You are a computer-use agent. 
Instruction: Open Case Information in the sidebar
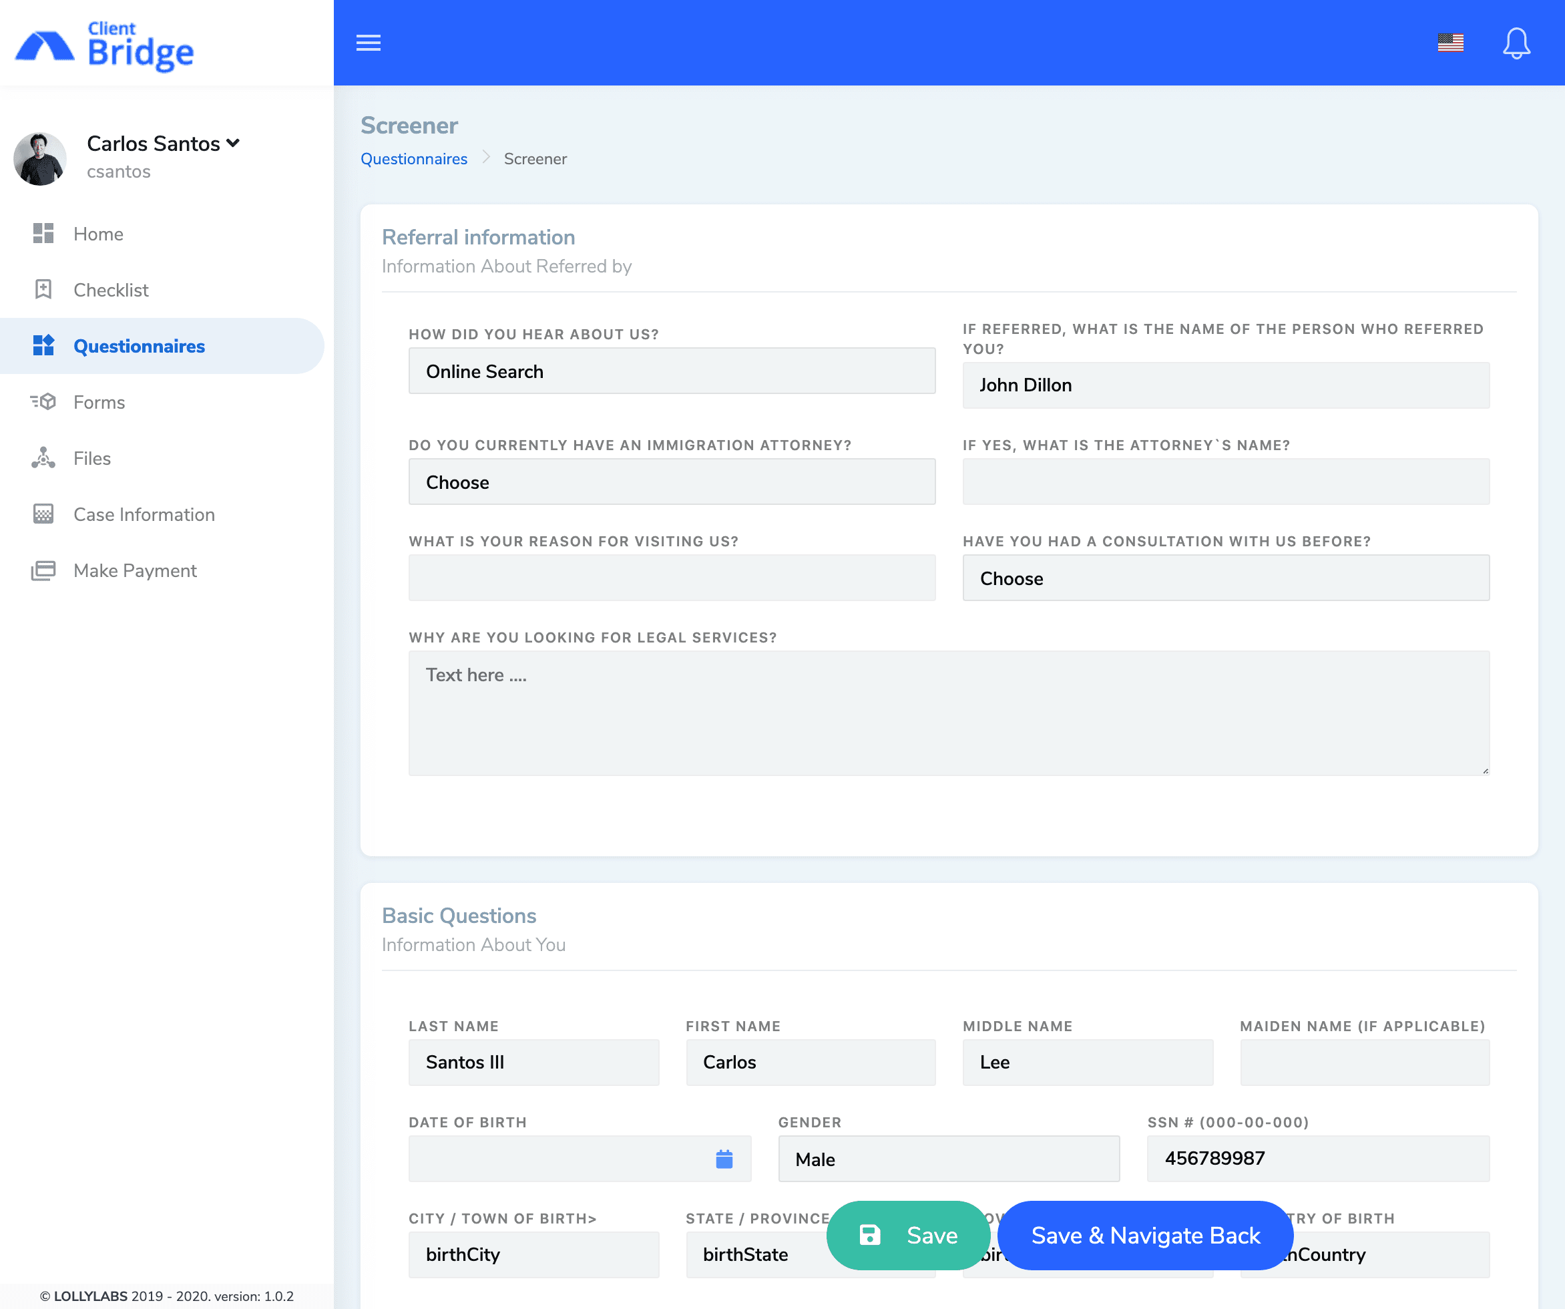coord(144,514)
